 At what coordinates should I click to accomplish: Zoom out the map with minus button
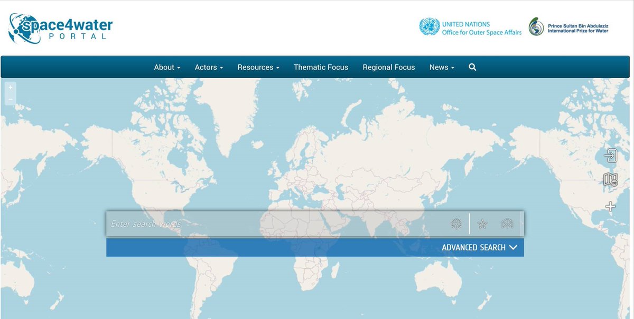click(10, 99)
